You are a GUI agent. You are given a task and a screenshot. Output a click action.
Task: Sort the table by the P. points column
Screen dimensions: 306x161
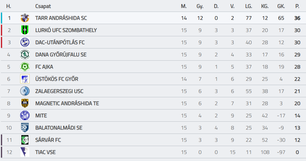[x=297, y=6]
